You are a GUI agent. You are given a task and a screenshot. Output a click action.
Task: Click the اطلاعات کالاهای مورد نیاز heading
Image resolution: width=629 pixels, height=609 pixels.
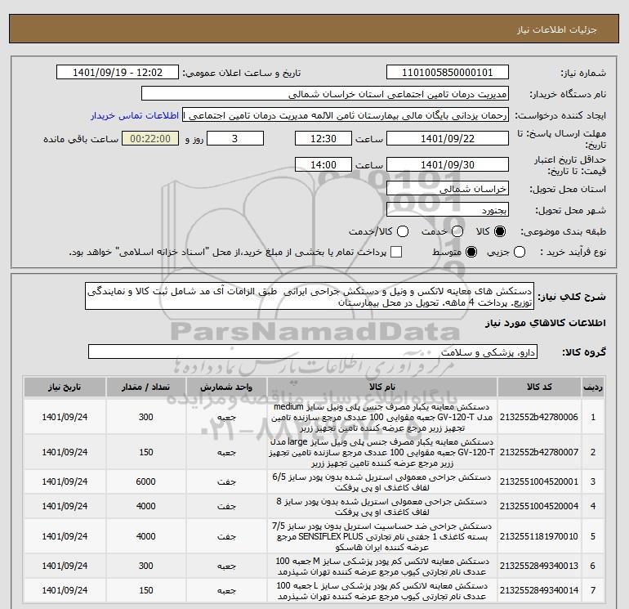pos(545,323)
